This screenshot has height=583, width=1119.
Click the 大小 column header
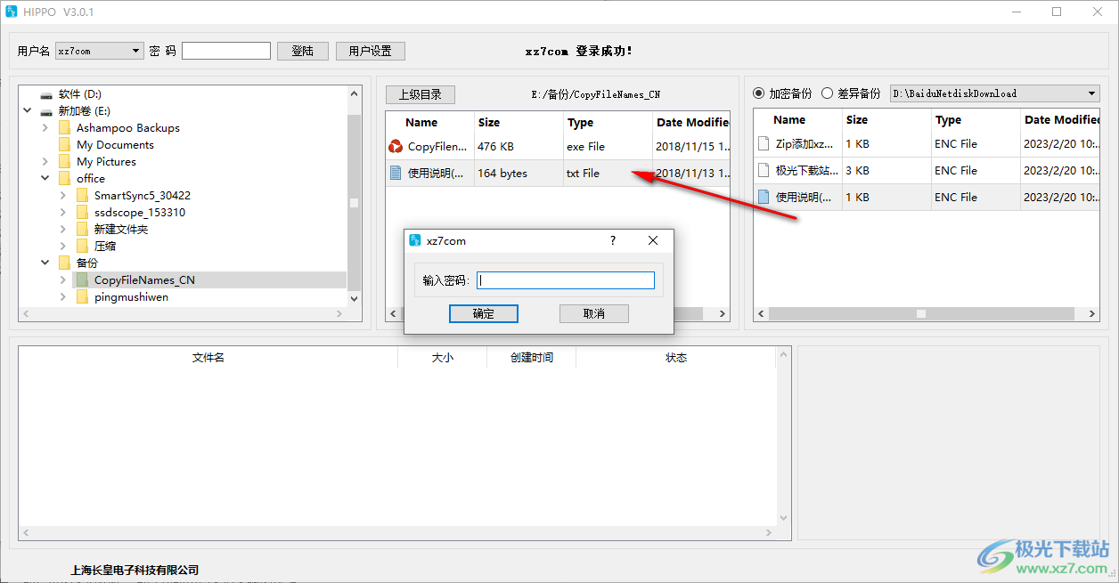click(x=442, y=358)
